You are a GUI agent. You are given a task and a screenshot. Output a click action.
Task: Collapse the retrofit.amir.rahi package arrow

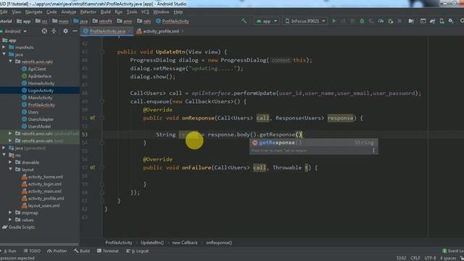point(10,62)
